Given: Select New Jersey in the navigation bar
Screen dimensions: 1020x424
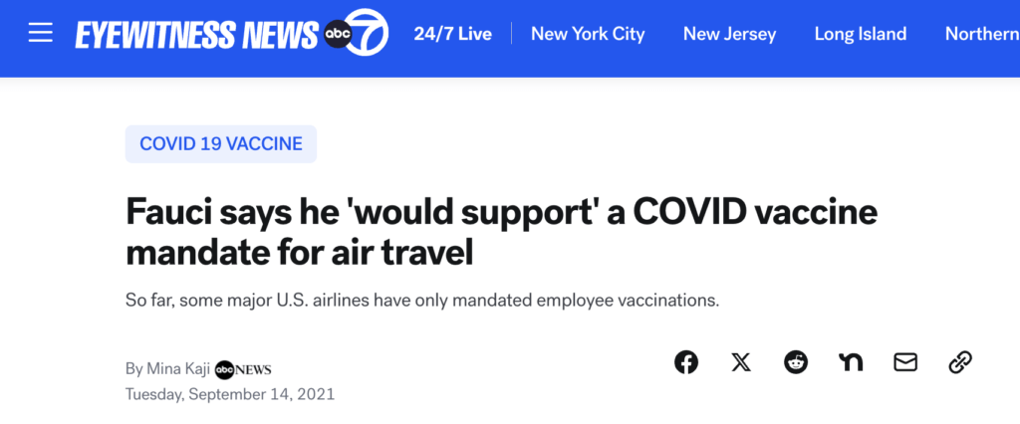Looking at the screenshot, I should [729, 34].
